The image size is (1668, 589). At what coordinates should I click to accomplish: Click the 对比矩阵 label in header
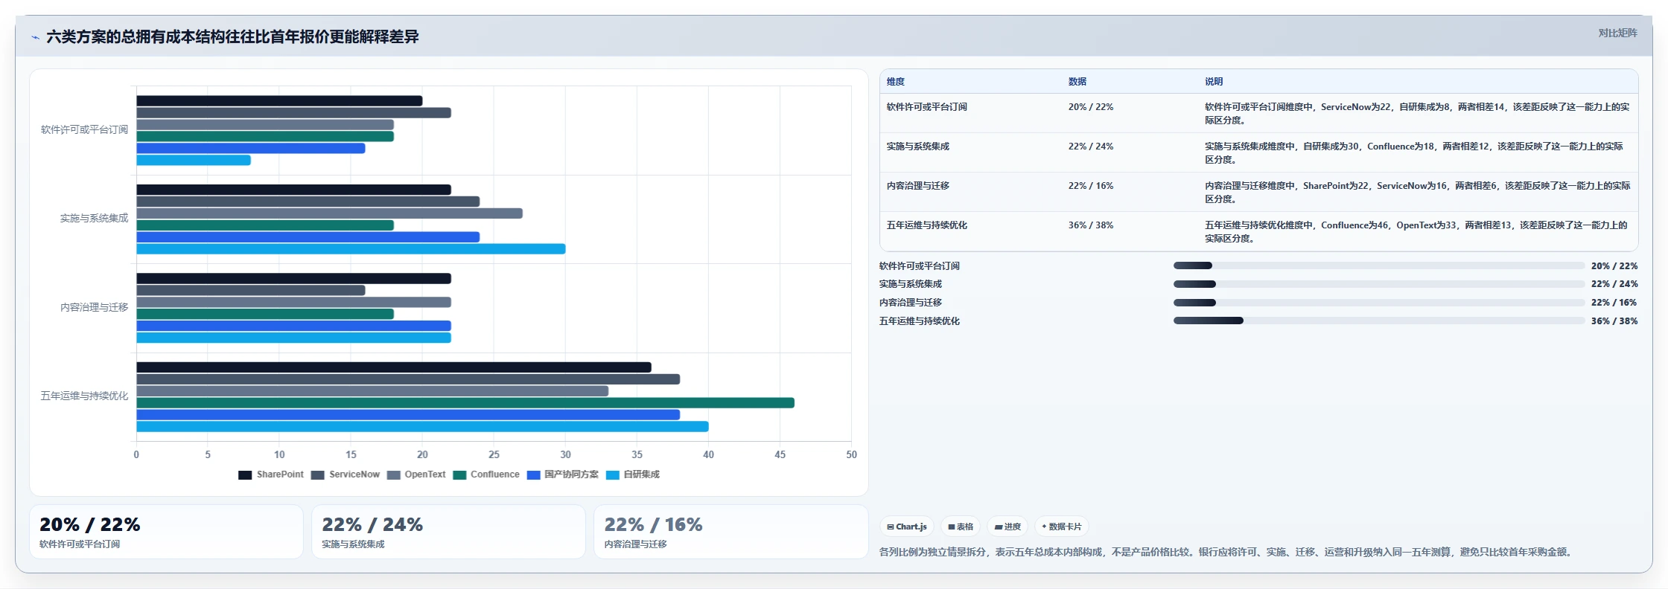[x=1617, y=33]
